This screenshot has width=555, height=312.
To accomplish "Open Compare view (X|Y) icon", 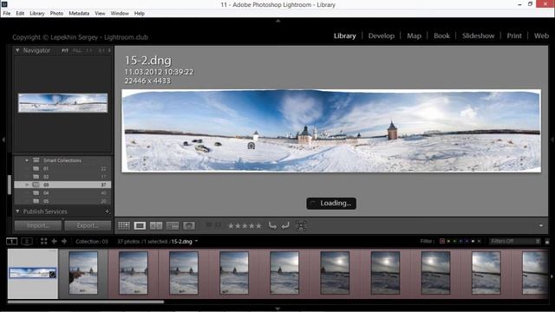I will [156, 225].
